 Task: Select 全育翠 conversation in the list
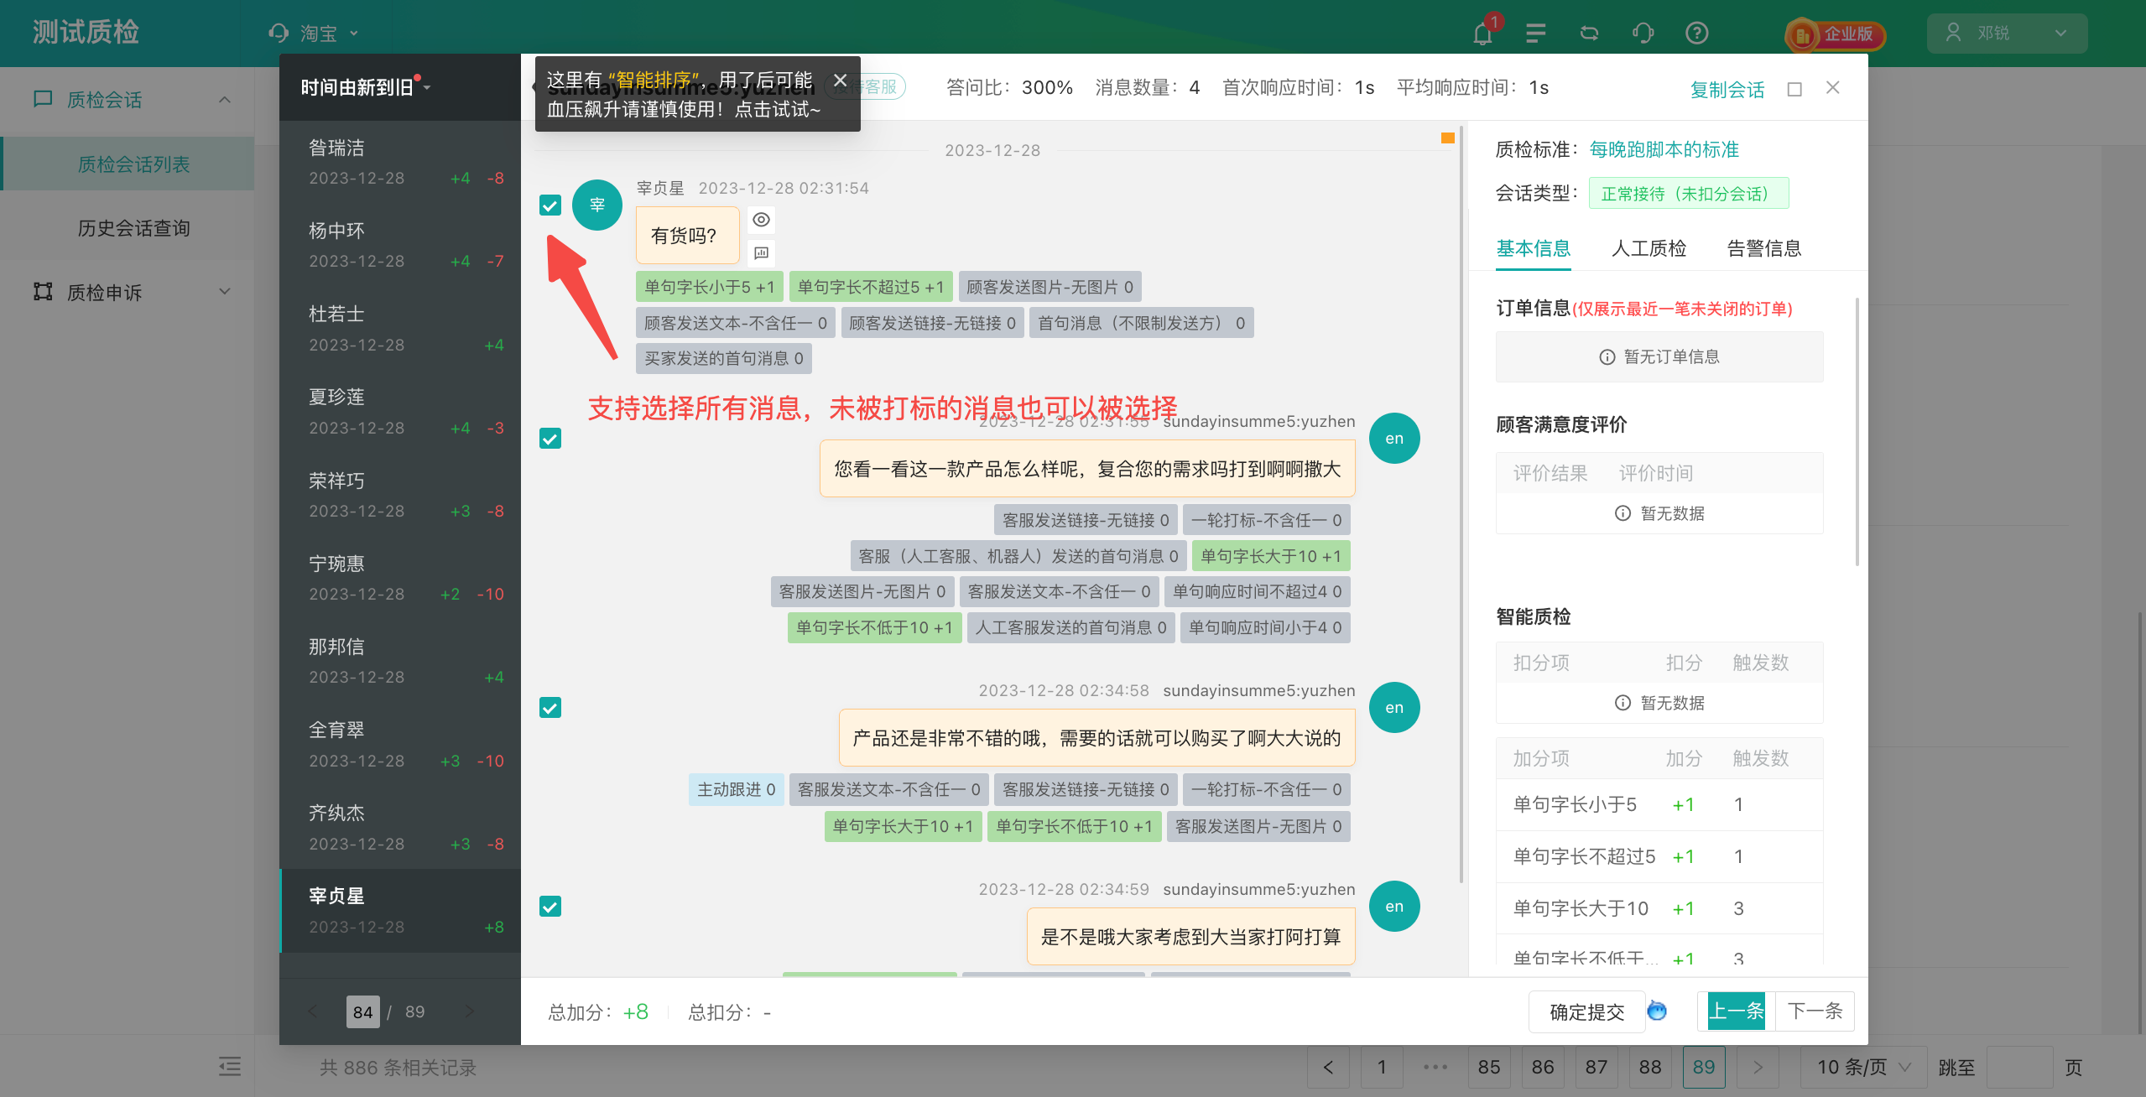400,745
